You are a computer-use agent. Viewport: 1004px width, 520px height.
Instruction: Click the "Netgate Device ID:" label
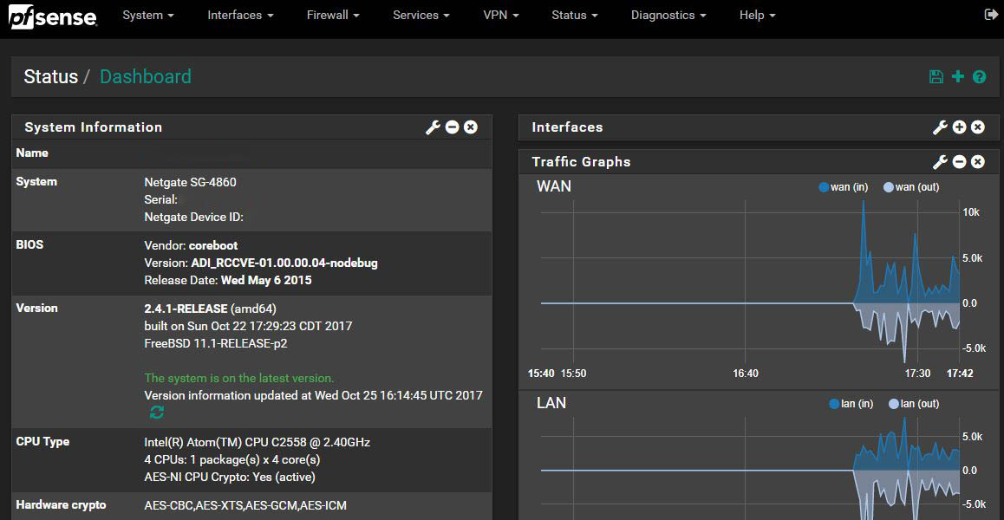click(194, 217)
